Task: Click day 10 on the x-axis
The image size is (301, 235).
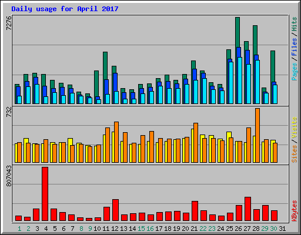Action: point(97,229)
